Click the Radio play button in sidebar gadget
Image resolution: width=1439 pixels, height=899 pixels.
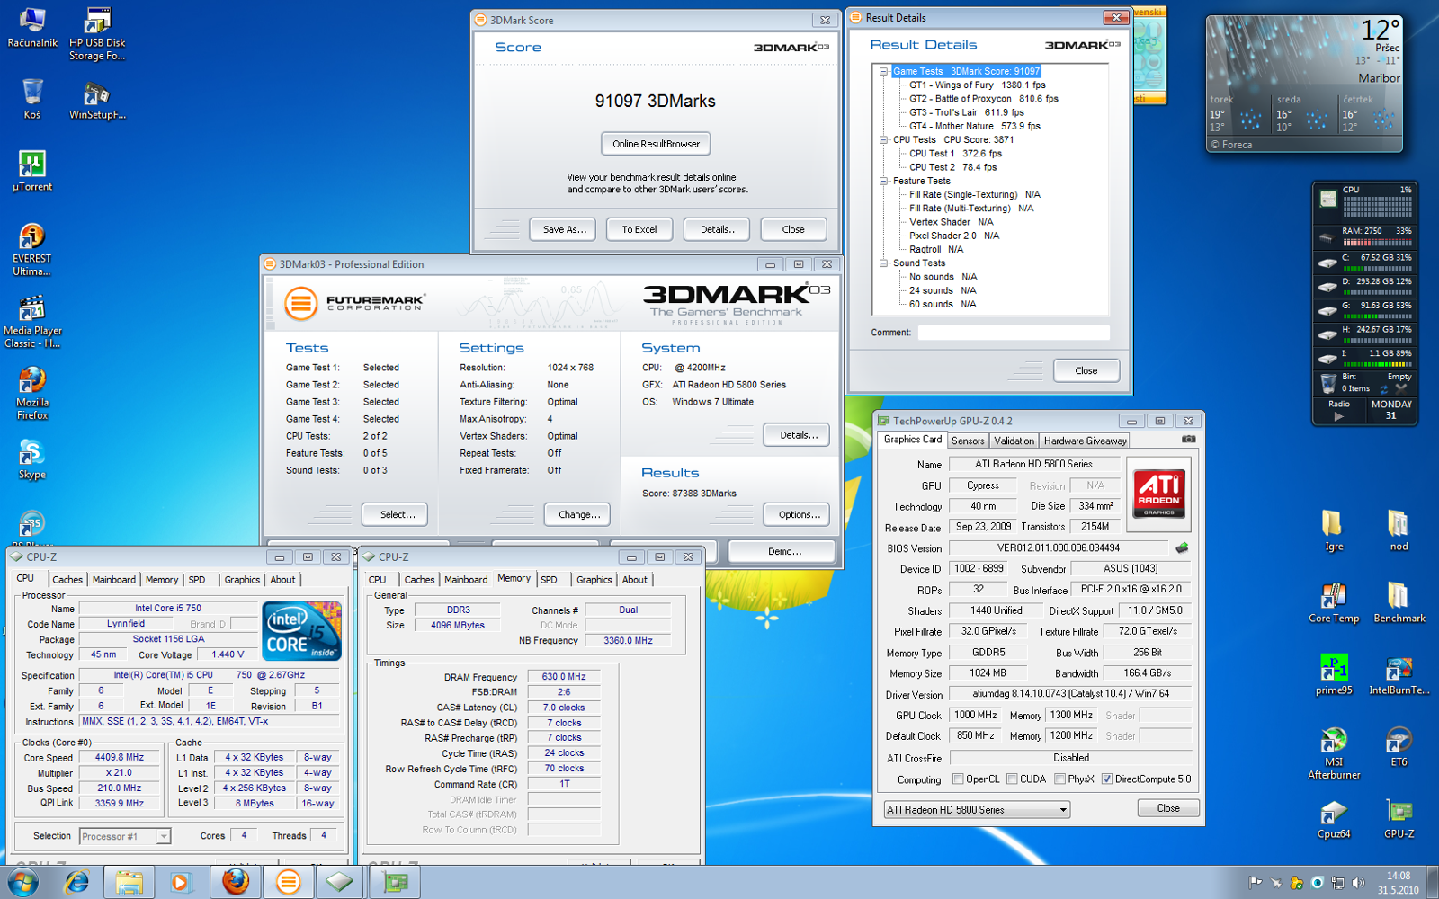(1338, 416)
